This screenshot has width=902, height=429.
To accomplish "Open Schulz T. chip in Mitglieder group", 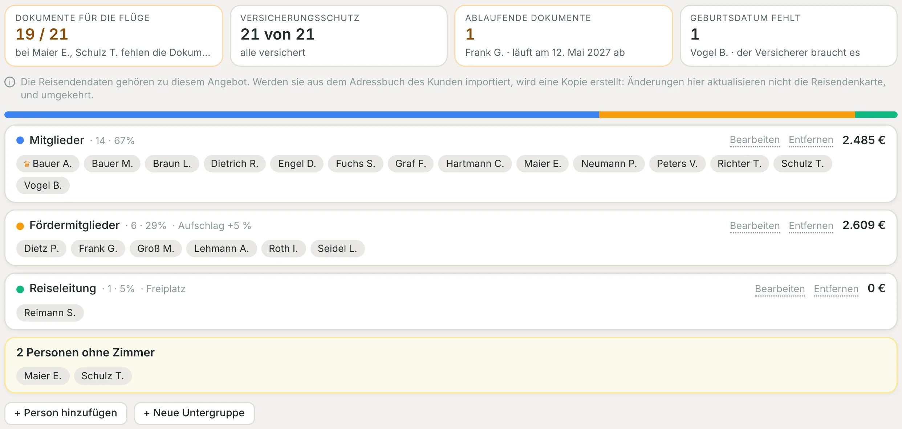I will (x=803, y=164).
